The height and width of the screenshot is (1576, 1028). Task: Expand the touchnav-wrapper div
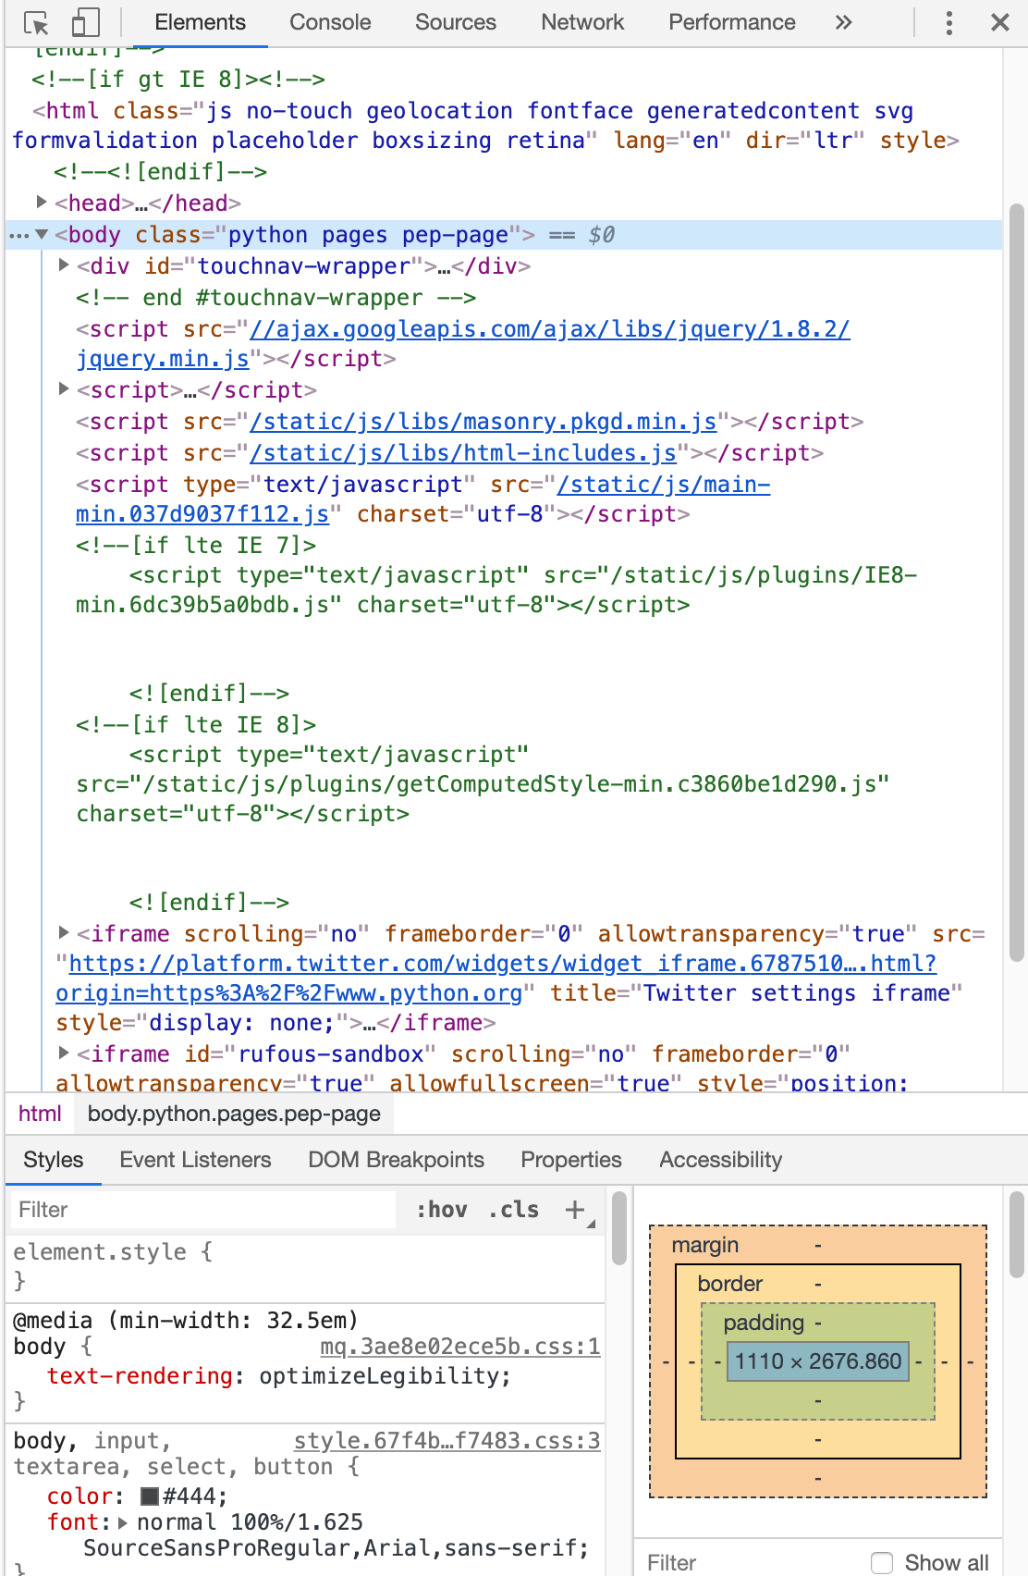coord(64,265)
